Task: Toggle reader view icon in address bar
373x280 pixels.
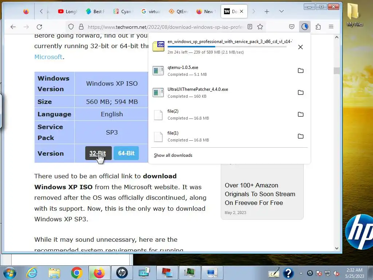Action: point(250,27)
